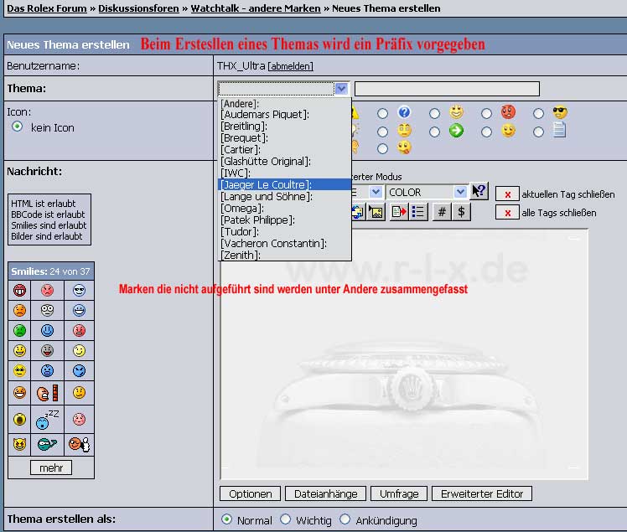
Task: Click x next to 'alle Tags schließen'
Action: 507,213
